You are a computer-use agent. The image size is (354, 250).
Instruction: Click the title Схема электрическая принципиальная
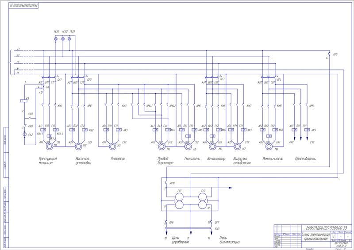(316, 236)
